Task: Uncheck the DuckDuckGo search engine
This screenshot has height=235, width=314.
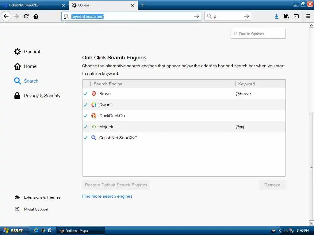Action: (x=86, y=115)
